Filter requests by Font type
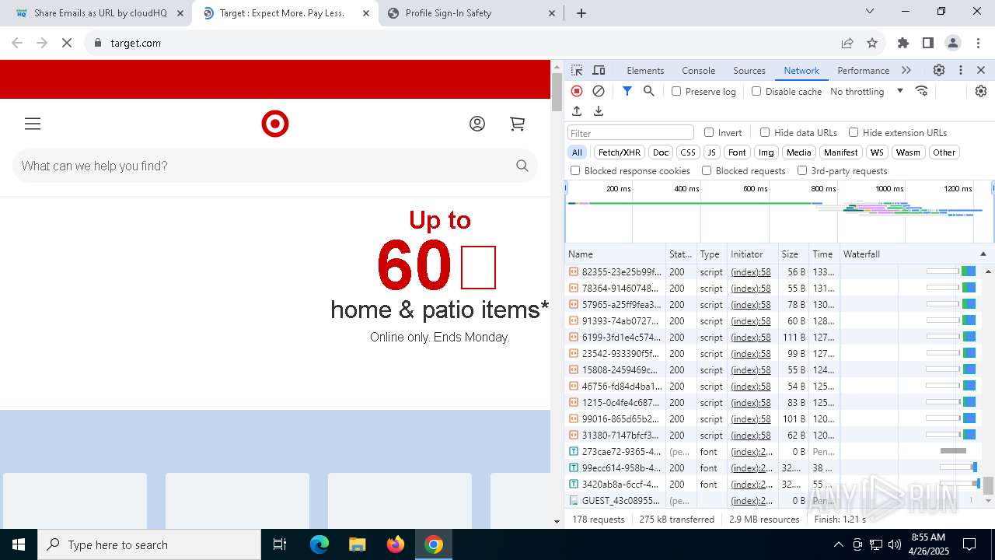The image size is (995, 560). tap(737, 152)
